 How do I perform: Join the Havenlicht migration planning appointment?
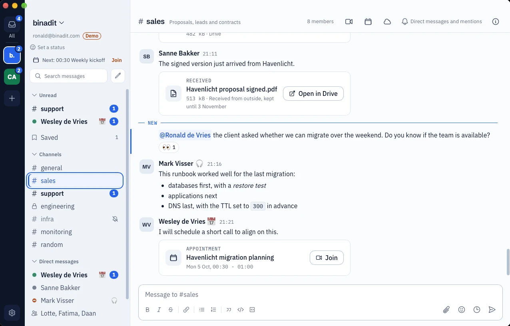click(x=327, y=258)
